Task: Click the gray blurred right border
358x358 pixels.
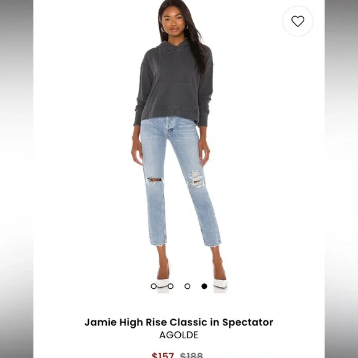Action: (341, 179)
